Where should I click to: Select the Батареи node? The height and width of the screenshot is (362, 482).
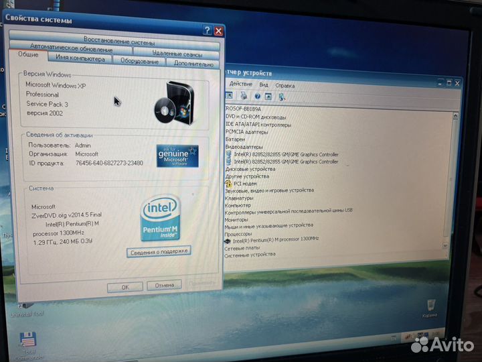coord(235,139)
